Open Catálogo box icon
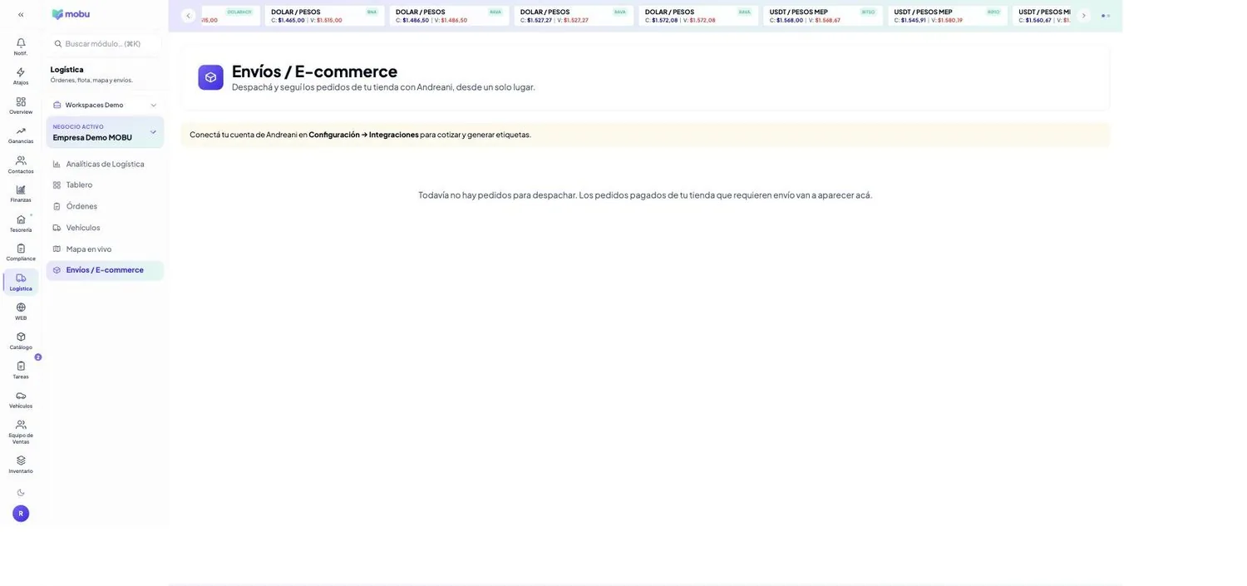1247x586 pixels. 21,341
